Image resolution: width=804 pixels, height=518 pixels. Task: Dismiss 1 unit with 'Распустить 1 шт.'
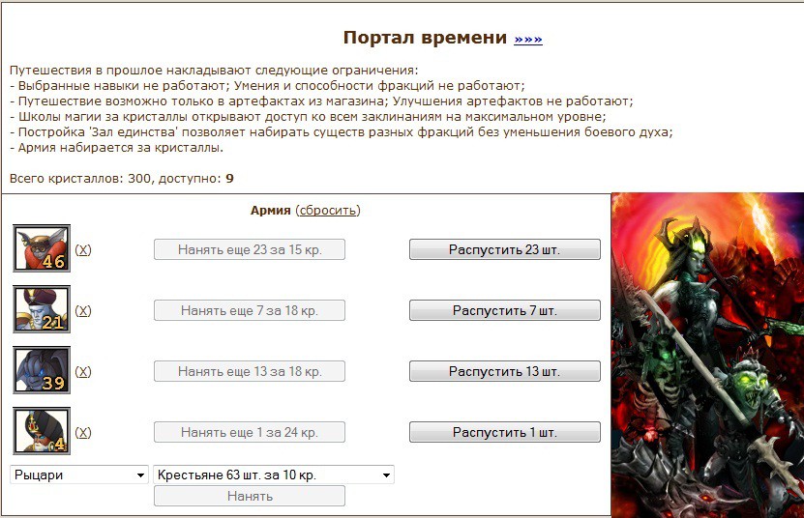click(x=504, y=432)
